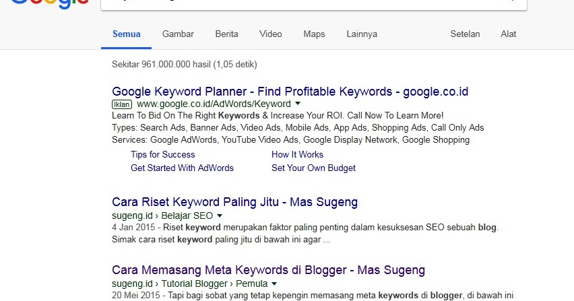Focus the Google search box
This screenshot has width=574, height=301.
303,4
